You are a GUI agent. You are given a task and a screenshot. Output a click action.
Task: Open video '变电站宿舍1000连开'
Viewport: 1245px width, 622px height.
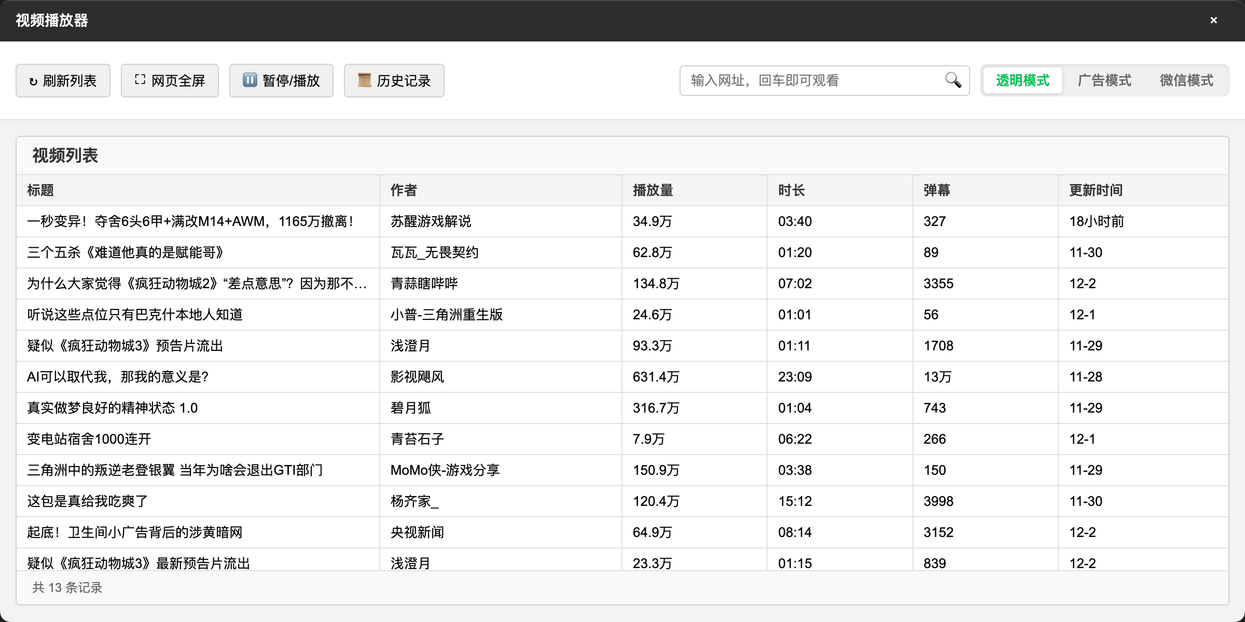pos(89,439)
